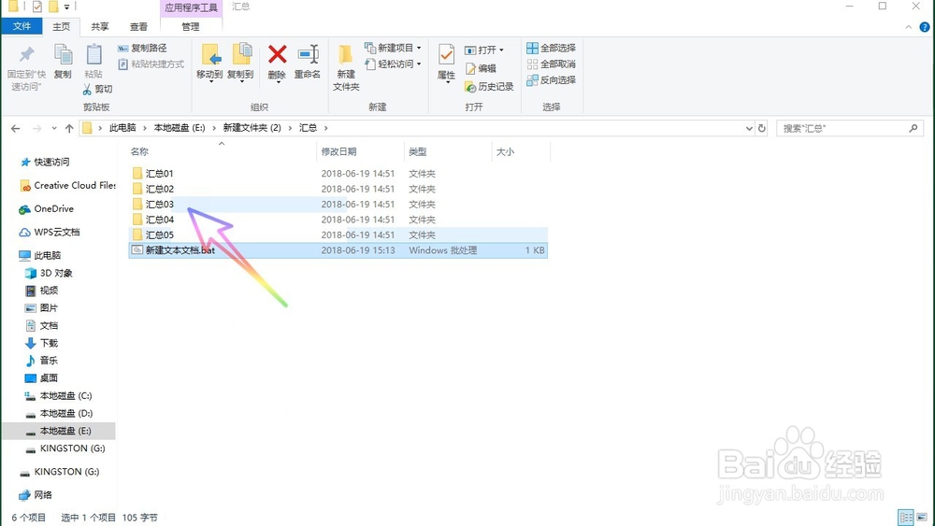Click Select all (全部选择)

tap(551, 48)
